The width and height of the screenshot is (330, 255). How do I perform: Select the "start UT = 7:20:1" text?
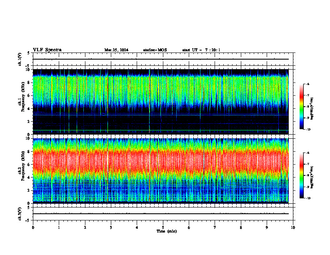(201, 50)
